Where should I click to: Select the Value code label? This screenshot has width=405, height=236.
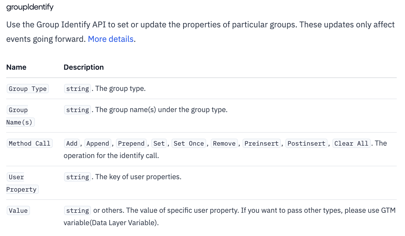pos(18,211)
